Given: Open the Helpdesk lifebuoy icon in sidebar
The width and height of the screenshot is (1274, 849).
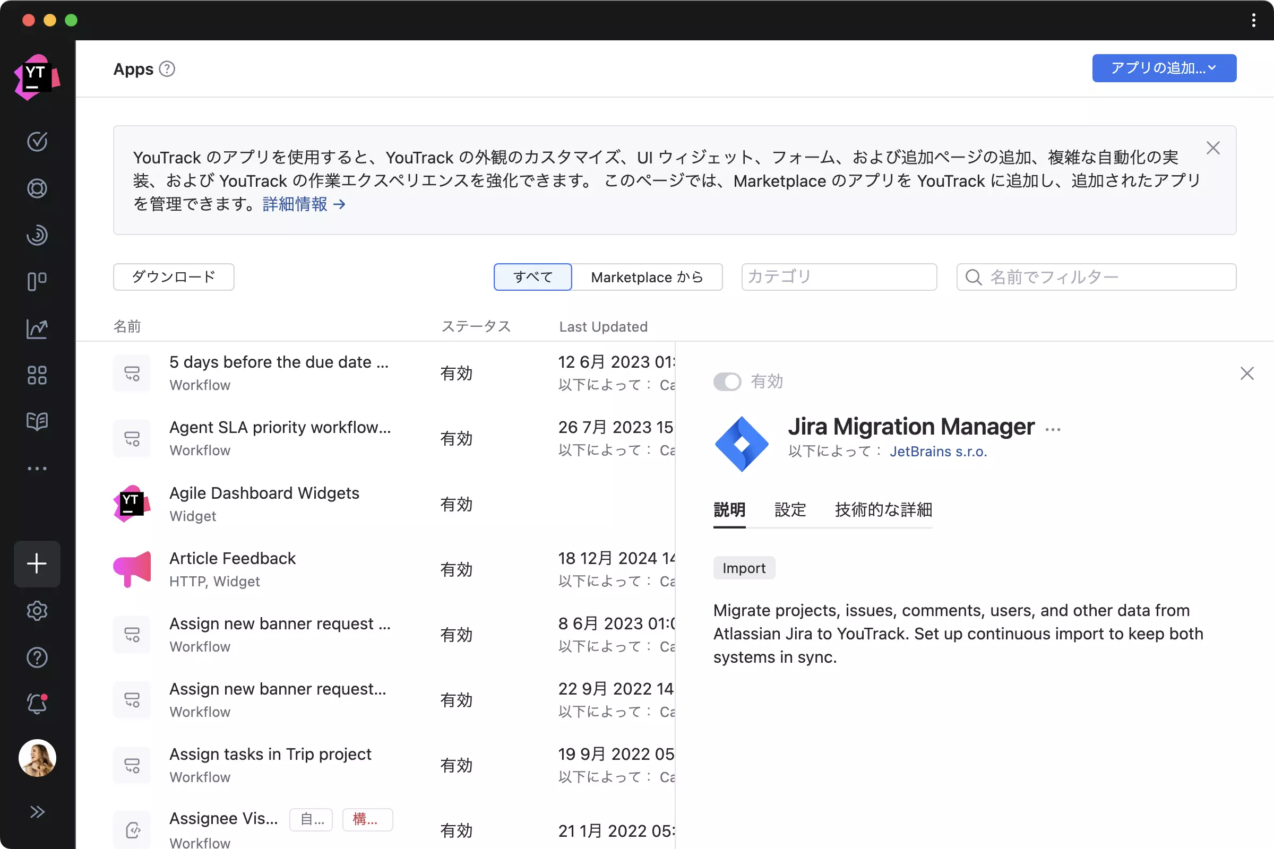Looking at the screenshot, I should pyautogui.click(x=37, y=188).
